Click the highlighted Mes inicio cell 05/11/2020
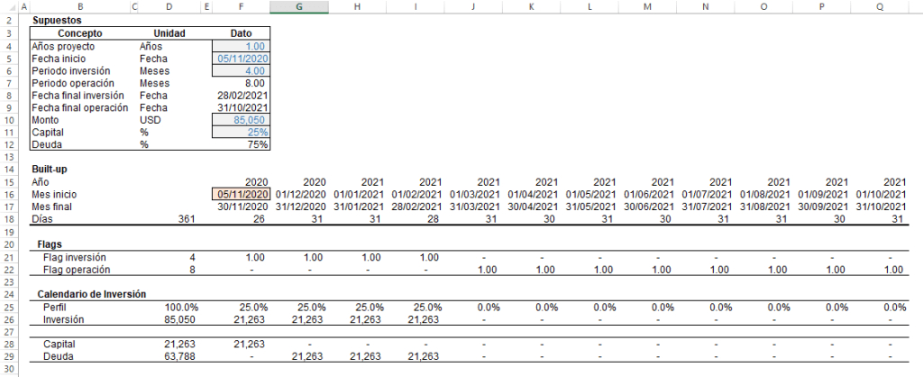The height and width of the screenshot is (377, 923). (241, 194)
